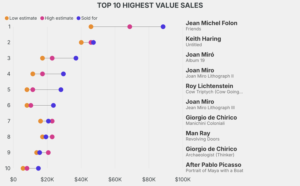Click High estimate dot for Manichini Coloniali

52,121
